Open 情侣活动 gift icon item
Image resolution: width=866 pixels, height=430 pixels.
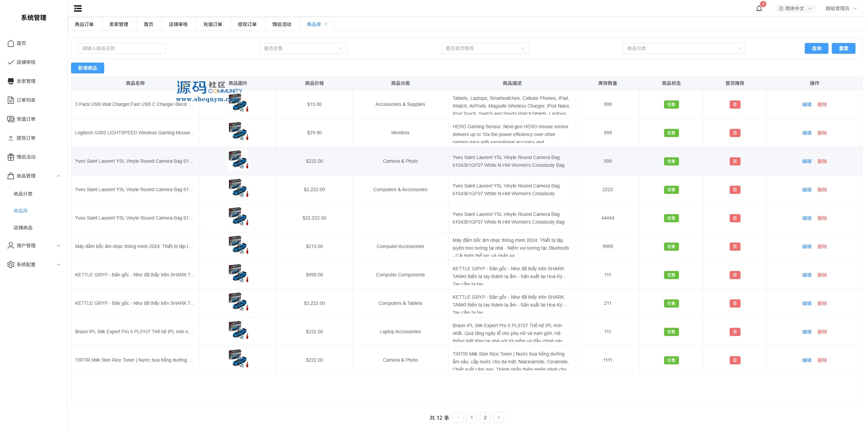(x=11, y=157)
